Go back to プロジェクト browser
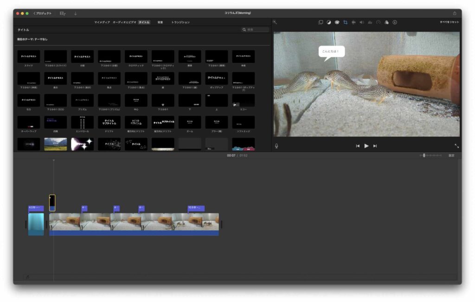The width and height of the screenshot is (475, 302). pyautogui.click(x=43, y=13)
